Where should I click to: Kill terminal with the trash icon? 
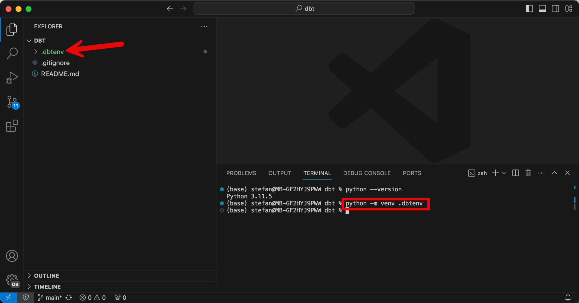tap(528, 173)
